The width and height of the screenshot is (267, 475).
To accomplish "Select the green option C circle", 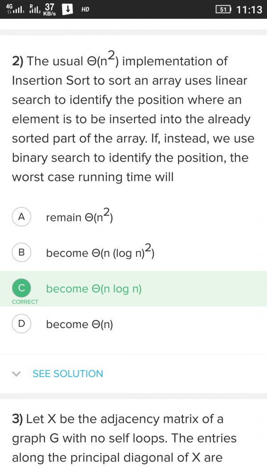I will click(x=21, y=288).
